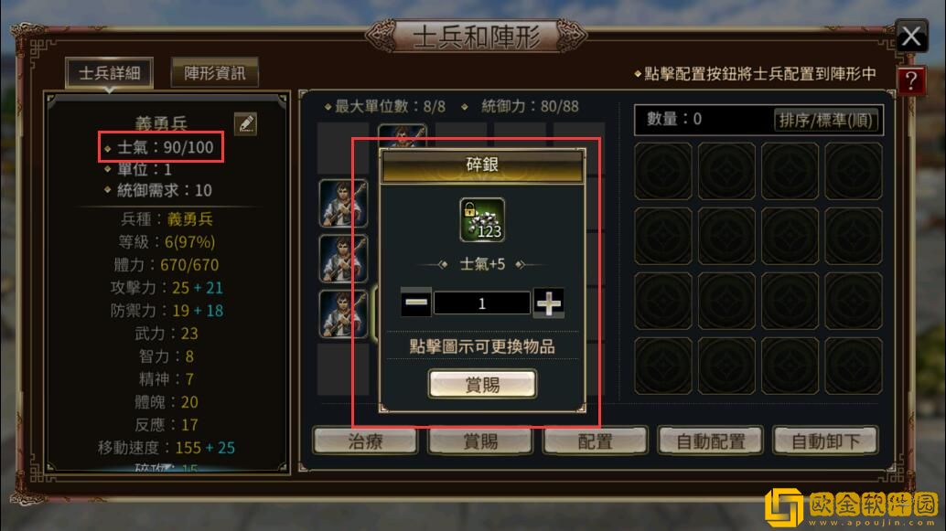Switch to the 陣形資訊 tab
Screen dimensions: 946x531
click(215, 73)
